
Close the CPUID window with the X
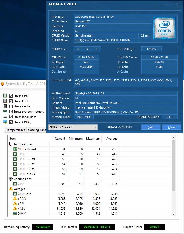coord(177,4)
